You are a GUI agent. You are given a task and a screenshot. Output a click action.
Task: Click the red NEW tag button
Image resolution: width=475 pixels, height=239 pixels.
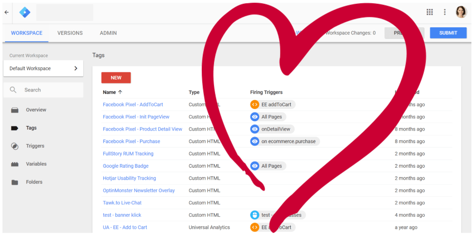point(116,78)
